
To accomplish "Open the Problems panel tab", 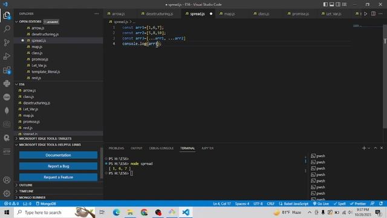I will coord(116,148).
